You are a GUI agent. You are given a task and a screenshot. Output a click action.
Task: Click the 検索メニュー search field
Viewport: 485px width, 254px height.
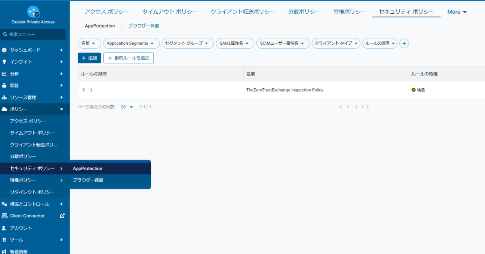coord(33,35)
